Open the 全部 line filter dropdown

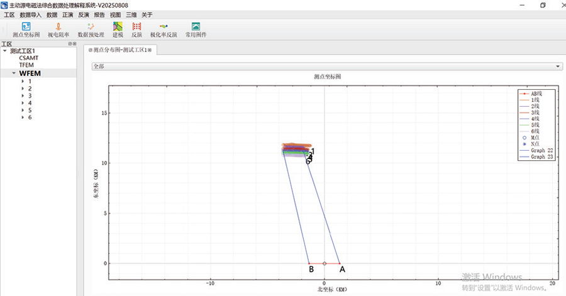[x=326, y=66]
